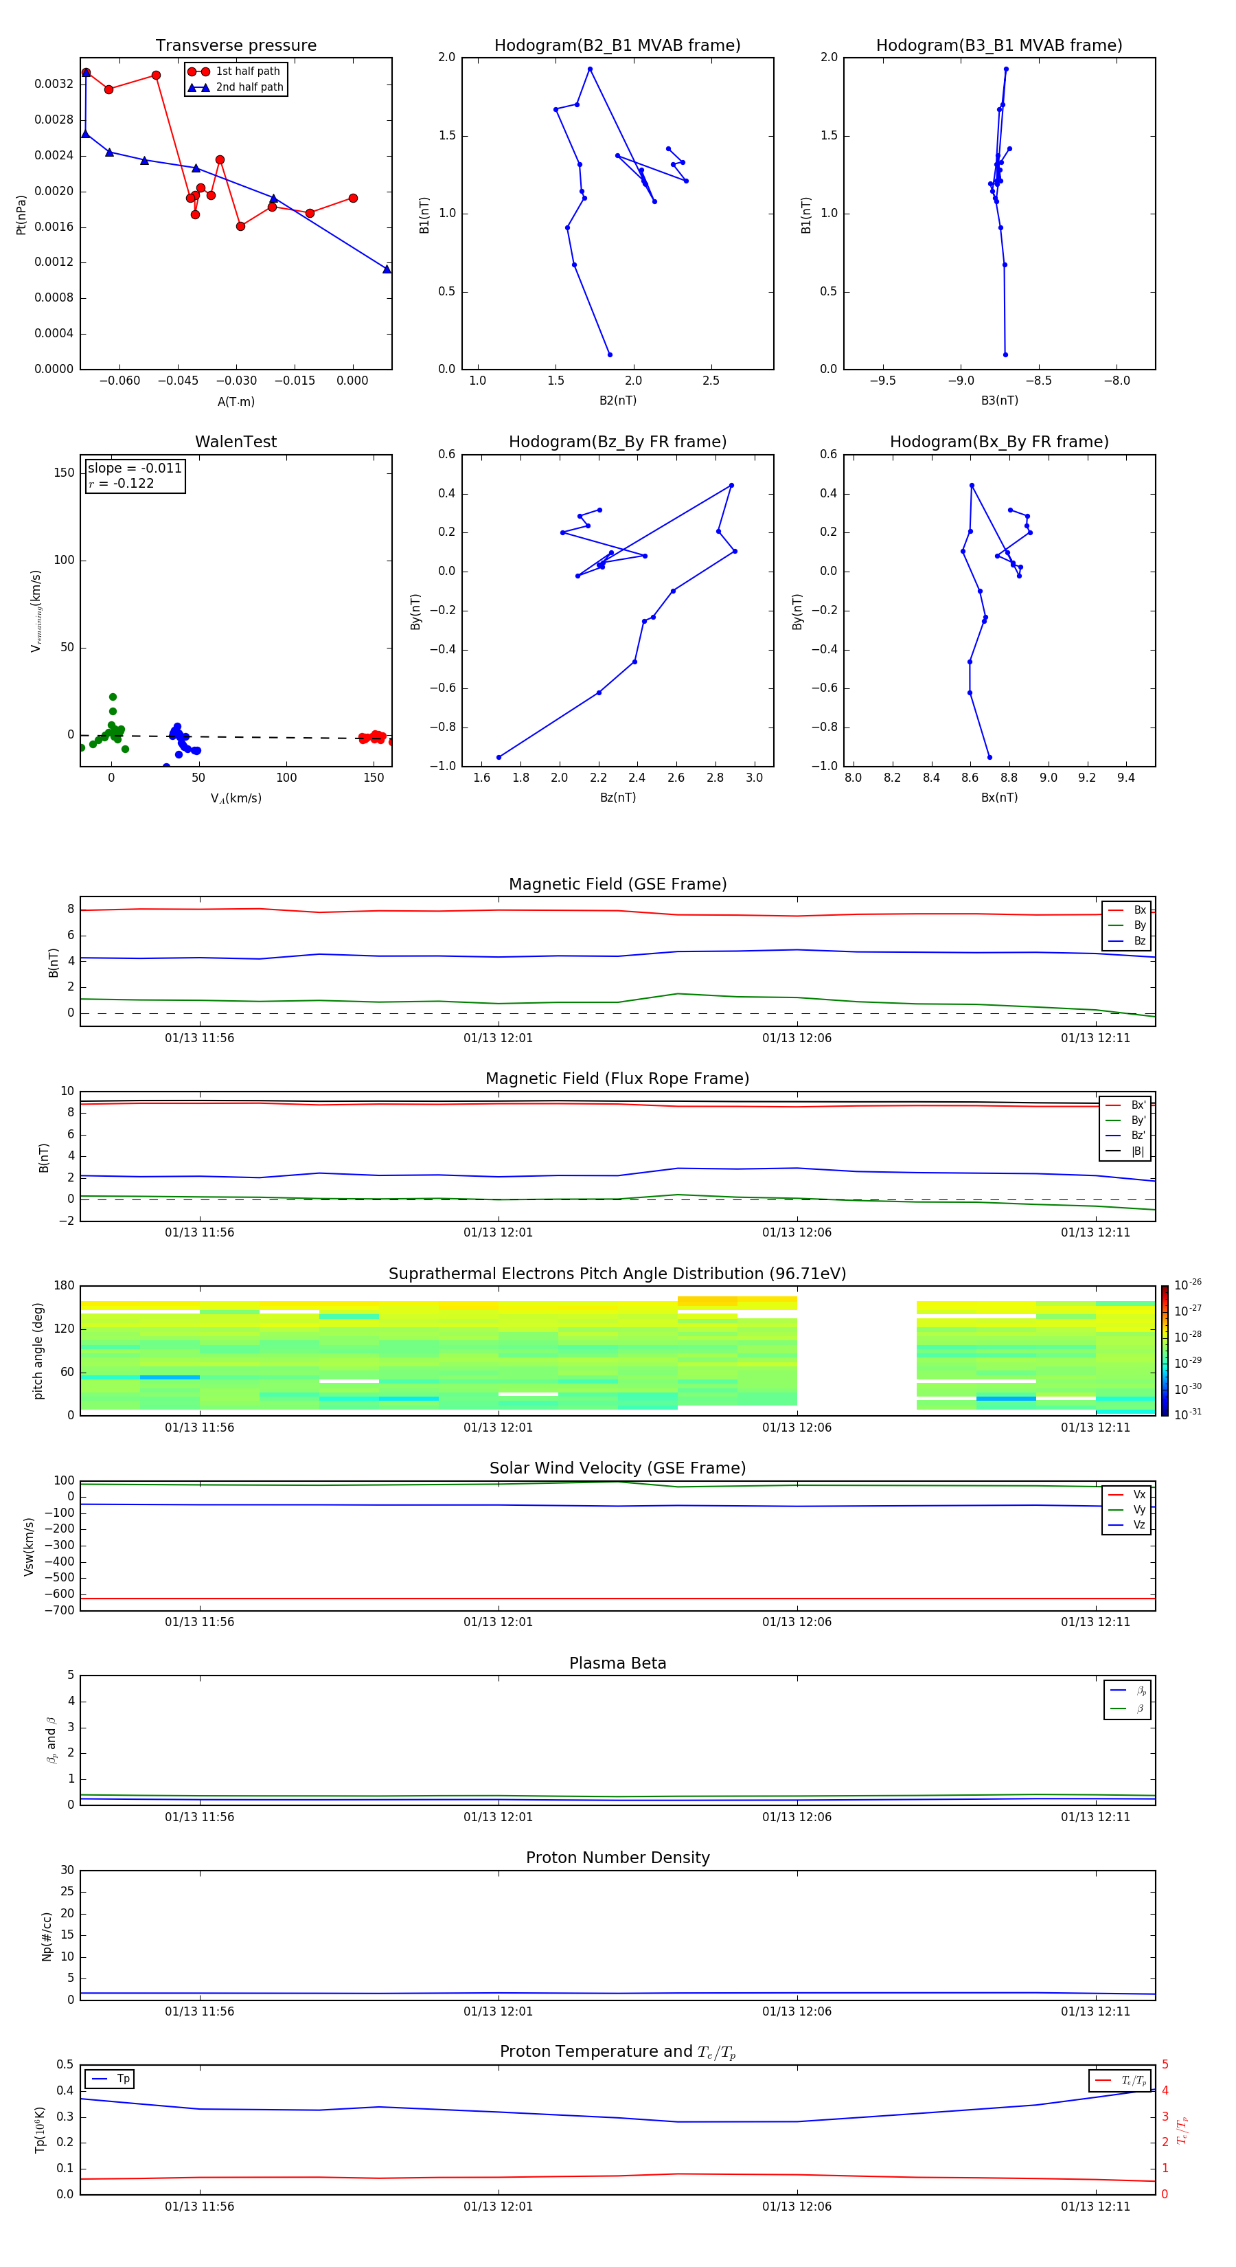The width and height of the screenshot is (1236, 2267).
Task: Select the "Tp" legend entry in the temperature plot
Action: click(x=110, y=2079)
